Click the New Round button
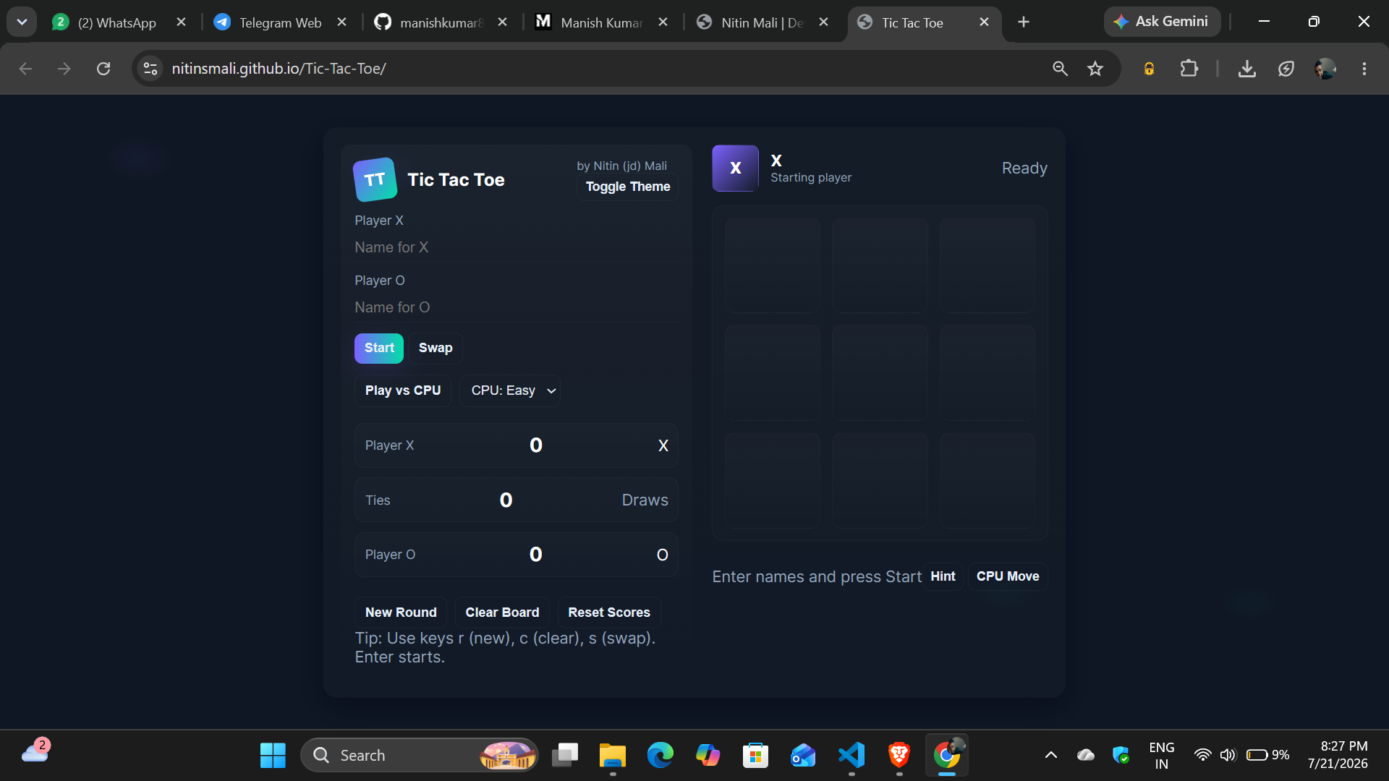 click(x=401, y=613)
